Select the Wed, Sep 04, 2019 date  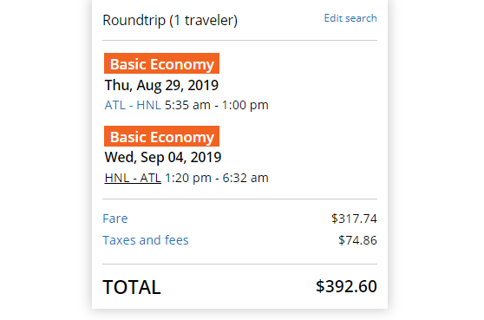click(x=163, y=157)
